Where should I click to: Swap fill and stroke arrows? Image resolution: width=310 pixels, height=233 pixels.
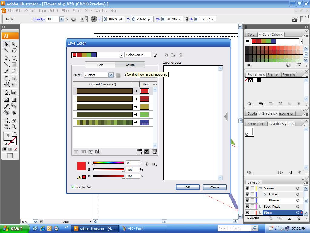point(15,133)
